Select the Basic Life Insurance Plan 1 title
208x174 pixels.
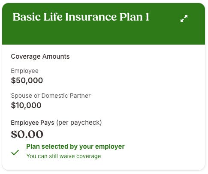[81, 17]
